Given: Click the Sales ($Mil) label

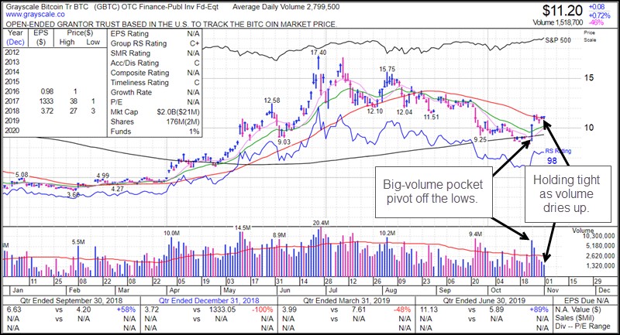Looking at the screenshot, I should [x=575, y=318].
